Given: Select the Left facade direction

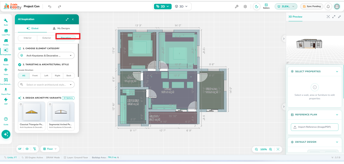Looking at the screenshot, I should (46, 75).
